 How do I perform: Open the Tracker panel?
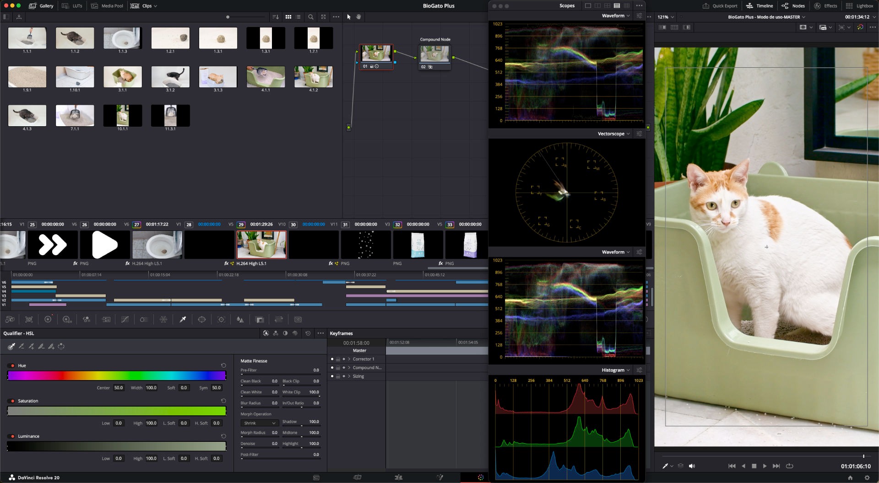click(x=221, y=319)
